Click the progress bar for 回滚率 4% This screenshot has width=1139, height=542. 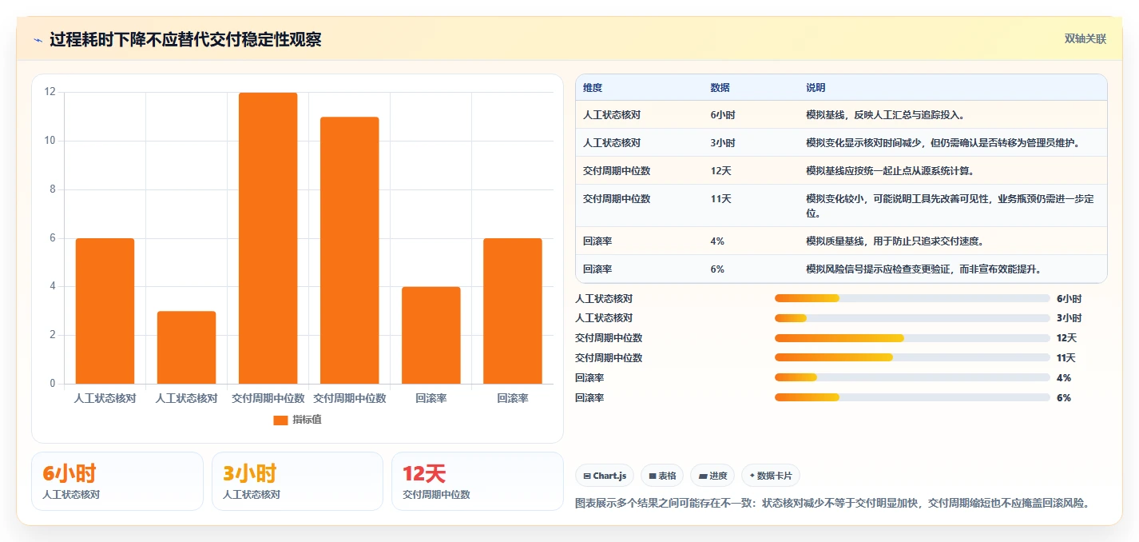[912, 377]
